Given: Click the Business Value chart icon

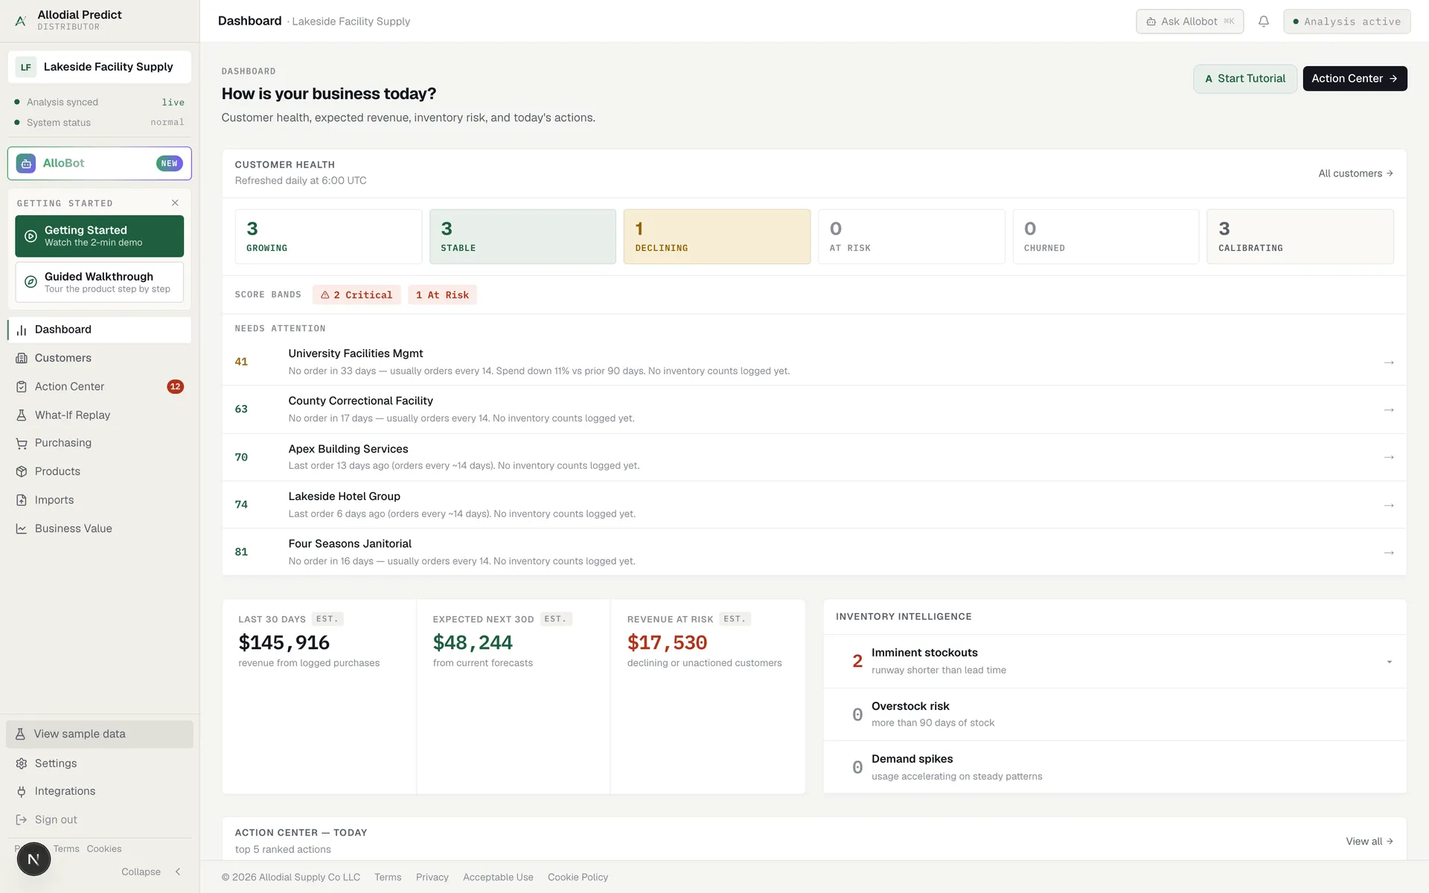Looking at the screenshot, I should click(22, 529).
